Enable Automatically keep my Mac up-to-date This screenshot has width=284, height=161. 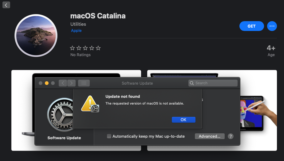109,136
